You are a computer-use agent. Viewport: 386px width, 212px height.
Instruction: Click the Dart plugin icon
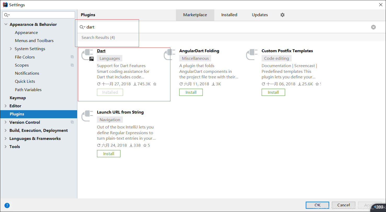[x=88, y=55]
